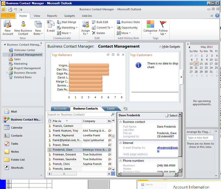221x189 pixels.
Task: Open Tasks in navigation pane
Action: click(23, 144)
